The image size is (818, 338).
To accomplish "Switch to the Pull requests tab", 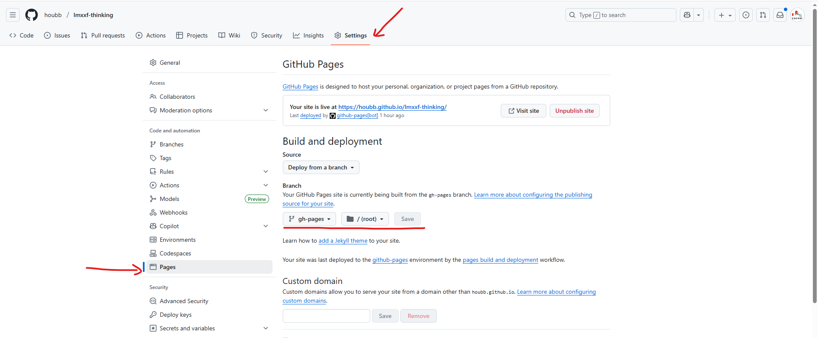I will point(103,35).
